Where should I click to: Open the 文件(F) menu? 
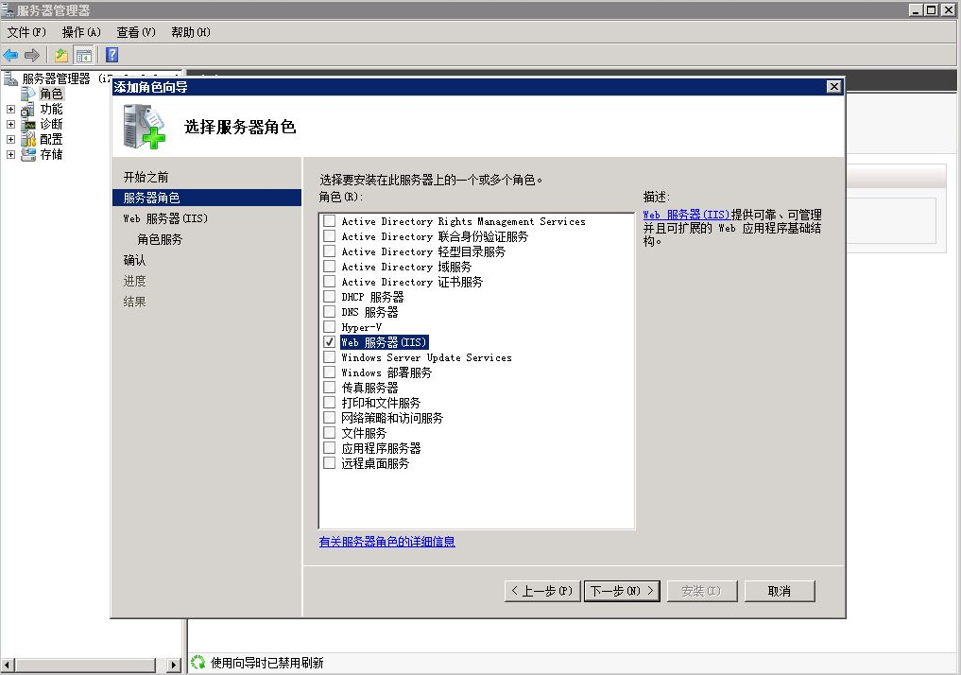coord(26,32)
